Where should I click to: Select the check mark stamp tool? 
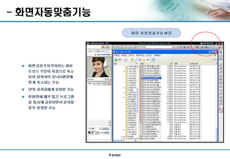click(221, 93)
